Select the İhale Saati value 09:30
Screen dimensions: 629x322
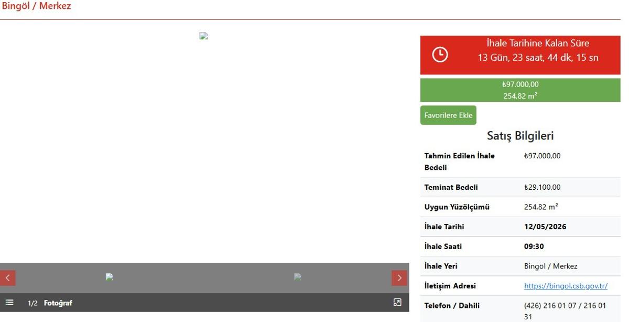point(534,246)
